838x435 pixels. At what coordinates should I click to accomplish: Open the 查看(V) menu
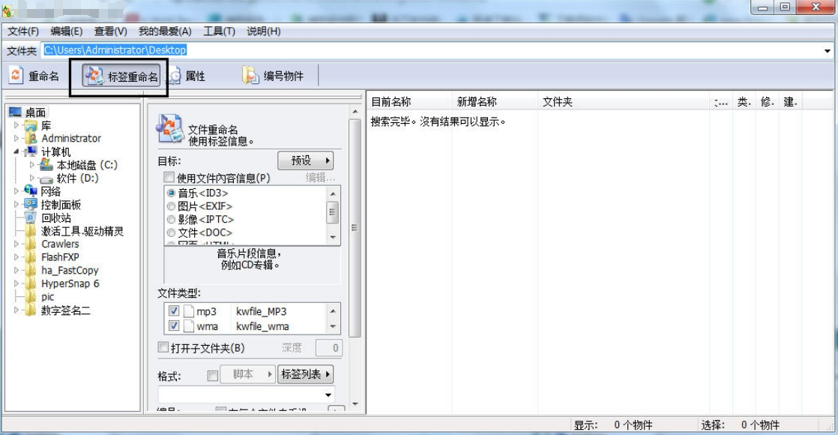tap(111, 31)
